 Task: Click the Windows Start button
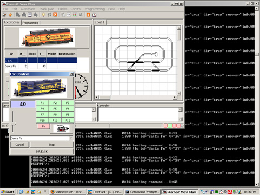tap(8, 192)
